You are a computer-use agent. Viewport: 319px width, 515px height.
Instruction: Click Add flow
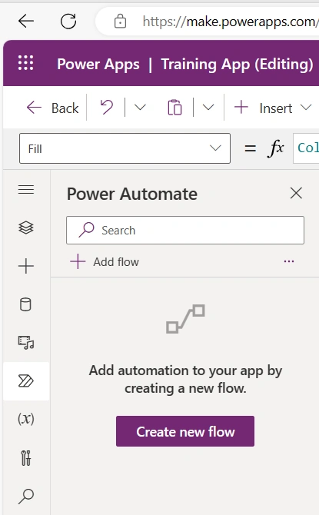click(x=105, y=262)
